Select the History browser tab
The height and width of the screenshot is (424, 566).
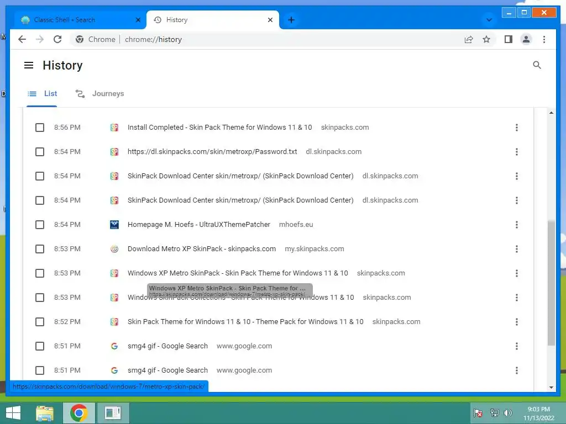pyautogui.click(x=213, y=20)
